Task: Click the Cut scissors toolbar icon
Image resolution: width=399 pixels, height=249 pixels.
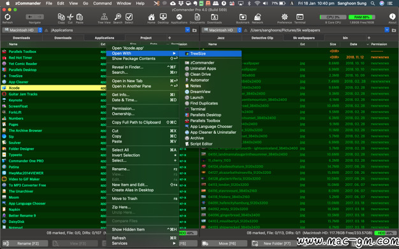Action: pyautogui.click(x=70, y=17)
